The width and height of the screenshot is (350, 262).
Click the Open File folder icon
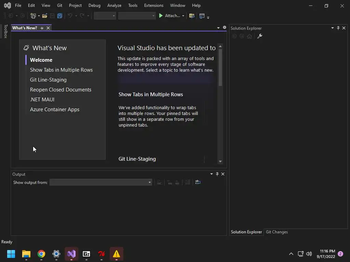point(45,16)
